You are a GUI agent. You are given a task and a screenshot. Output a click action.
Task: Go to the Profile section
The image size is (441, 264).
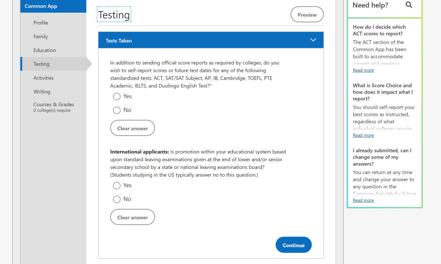(x=41, y=23)
